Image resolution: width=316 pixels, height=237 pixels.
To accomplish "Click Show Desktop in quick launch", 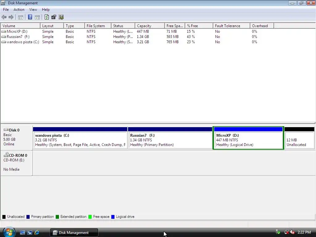I will point(22,233).
